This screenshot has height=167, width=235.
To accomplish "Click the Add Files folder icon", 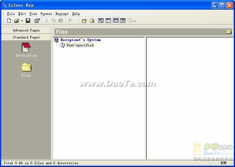I will 92,21.
